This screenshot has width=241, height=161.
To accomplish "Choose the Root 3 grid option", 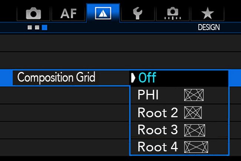I will coord(179,130).
